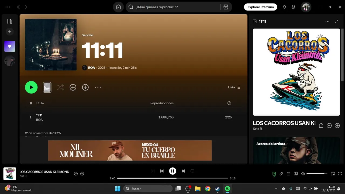Open Now Playing panel more options
The image size is (345, 194).
(327, 21)
